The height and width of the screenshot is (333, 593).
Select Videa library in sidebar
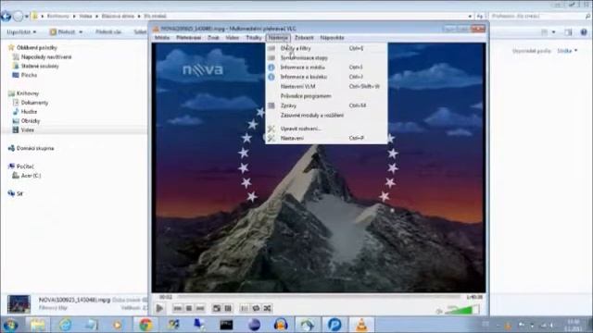[27, 129]
